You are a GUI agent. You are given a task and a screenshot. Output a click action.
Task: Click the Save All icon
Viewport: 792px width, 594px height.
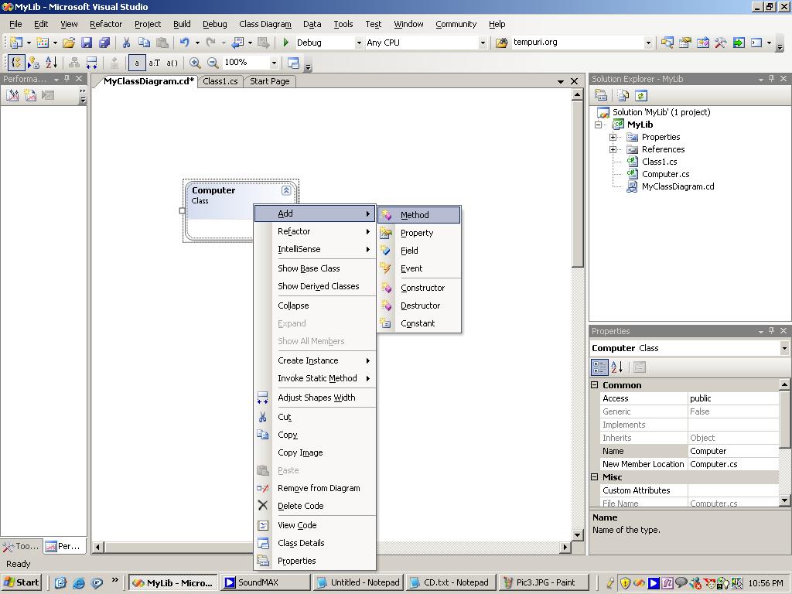tap(104, 43)
